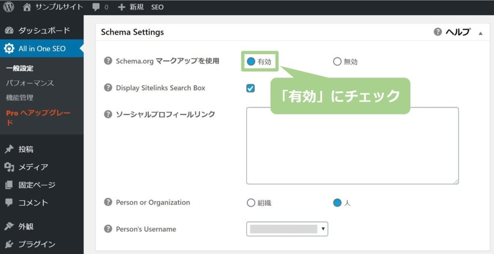Click the ヘルプ text link
Viewport: 494px width, 254px height.
458,32
